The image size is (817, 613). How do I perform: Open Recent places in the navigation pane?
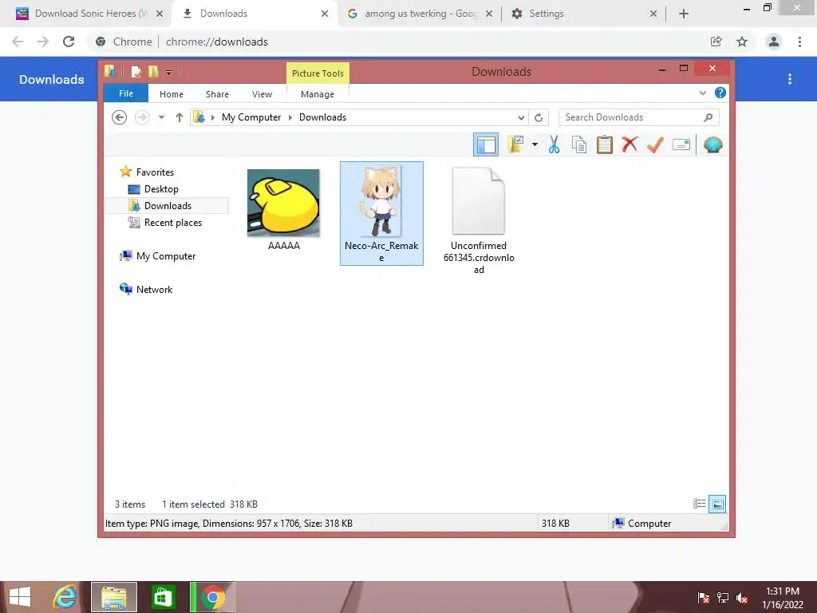pyautogui.click(x=173, y=223)
